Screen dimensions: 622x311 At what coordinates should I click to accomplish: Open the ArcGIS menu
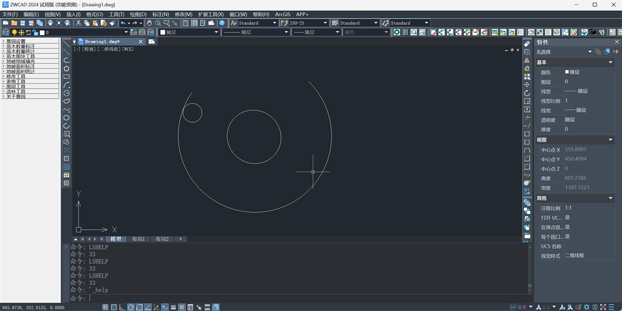(x=282, y=15)
